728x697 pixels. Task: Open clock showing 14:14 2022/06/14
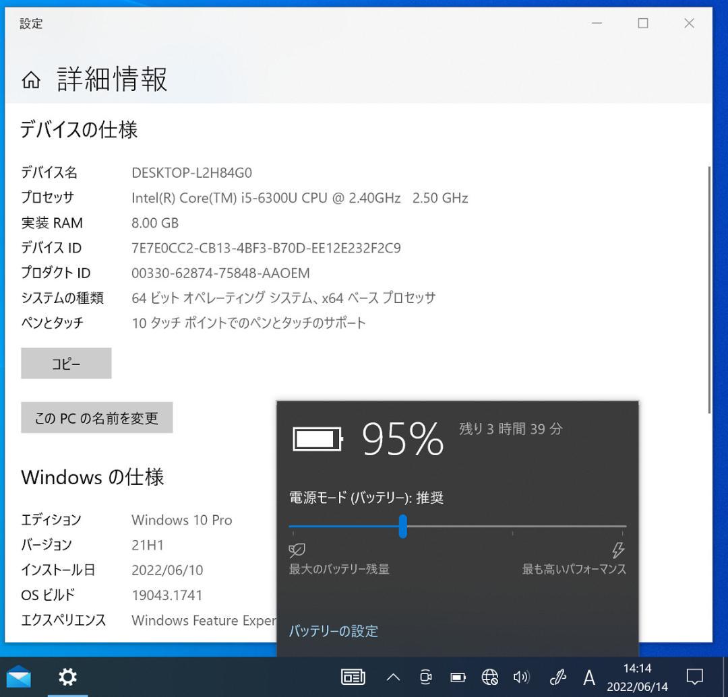637,677
